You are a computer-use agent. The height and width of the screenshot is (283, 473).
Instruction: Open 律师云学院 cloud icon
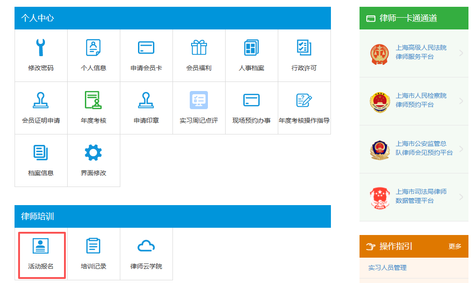[x=146, y=246]
